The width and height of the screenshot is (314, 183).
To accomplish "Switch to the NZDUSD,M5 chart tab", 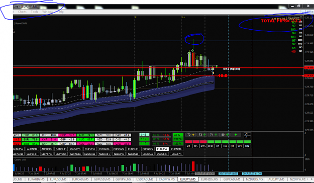I will [254, 179].
